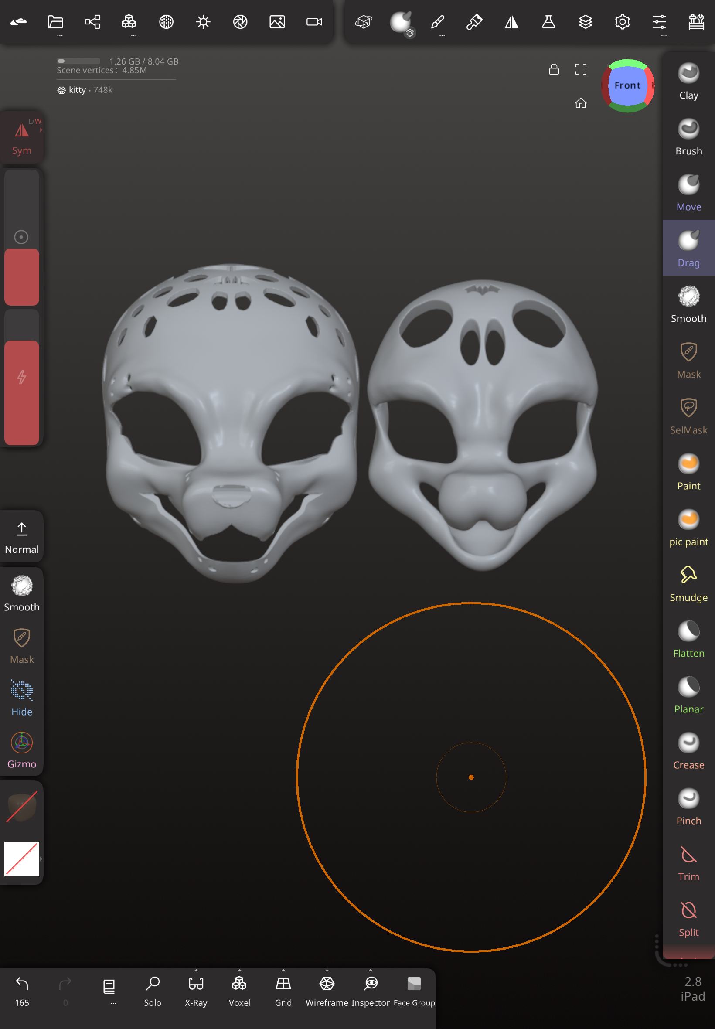Image resolution: width=715 pixels, height=1029 pixels.
Task: Click the white stroke color swatch
Action: click(21, 859)
